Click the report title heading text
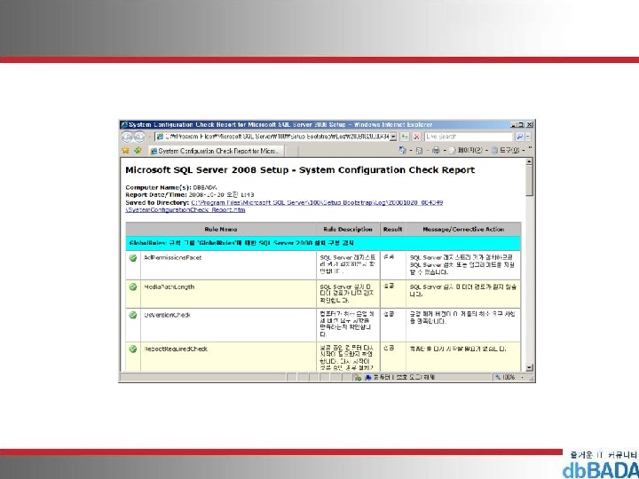 tap(300, 169)
